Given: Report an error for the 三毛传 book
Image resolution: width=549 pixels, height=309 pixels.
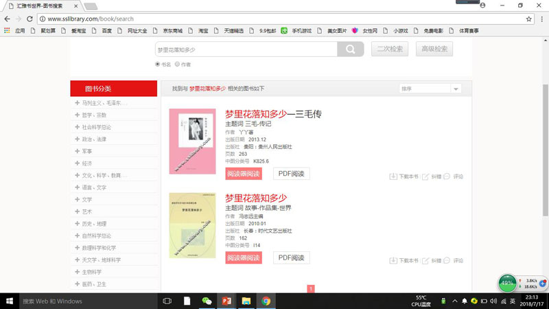Looking at the screenshot, I should click(432, 176).
